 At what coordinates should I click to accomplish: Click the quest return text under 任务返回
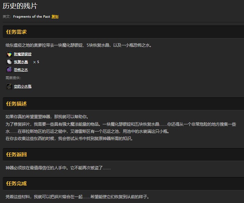[x=58, y=168]
